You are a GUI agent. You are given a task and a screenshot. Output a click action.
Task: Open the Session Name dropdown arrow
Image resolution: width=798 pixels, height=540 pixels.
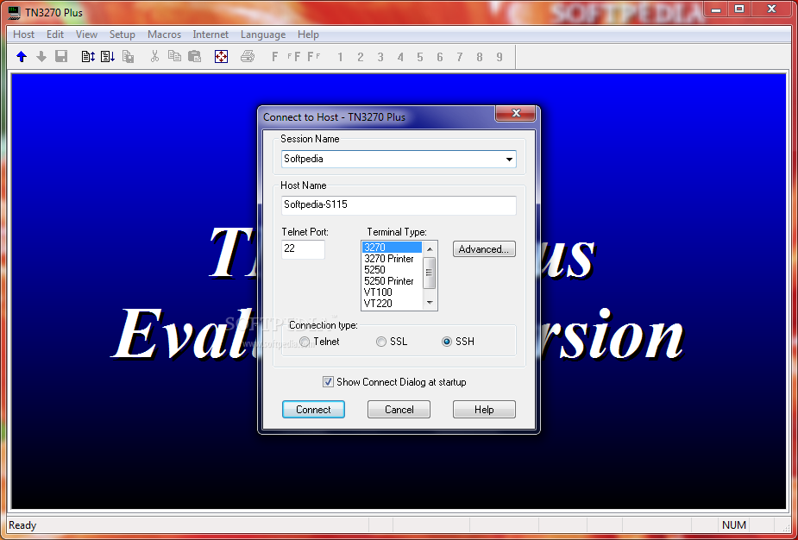coord(509,160)
